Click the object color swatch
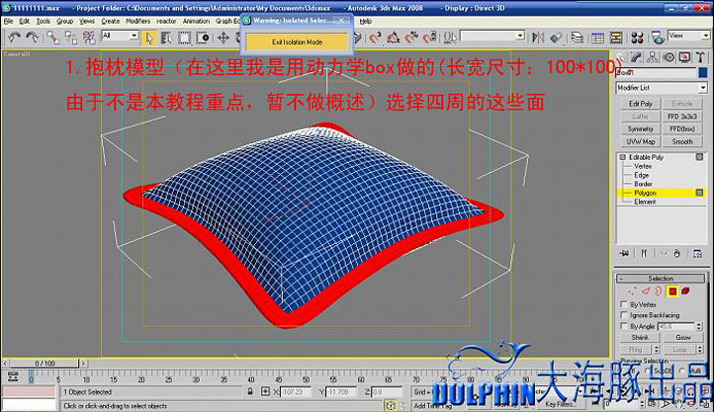 point(703,72)
